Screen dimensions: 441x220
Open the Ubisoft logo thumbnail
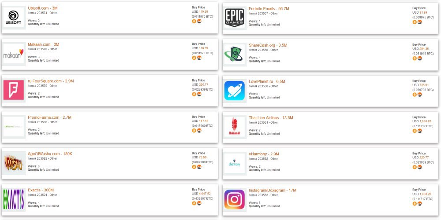coord(14,18)
